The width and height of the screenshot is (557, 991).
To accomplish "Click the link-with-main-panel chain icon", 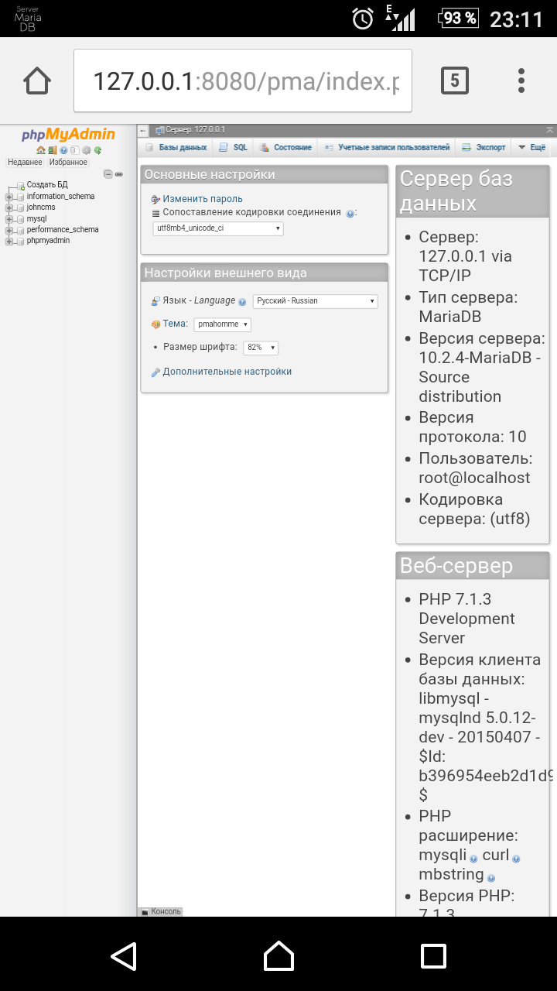I will (x=119, y=174).
